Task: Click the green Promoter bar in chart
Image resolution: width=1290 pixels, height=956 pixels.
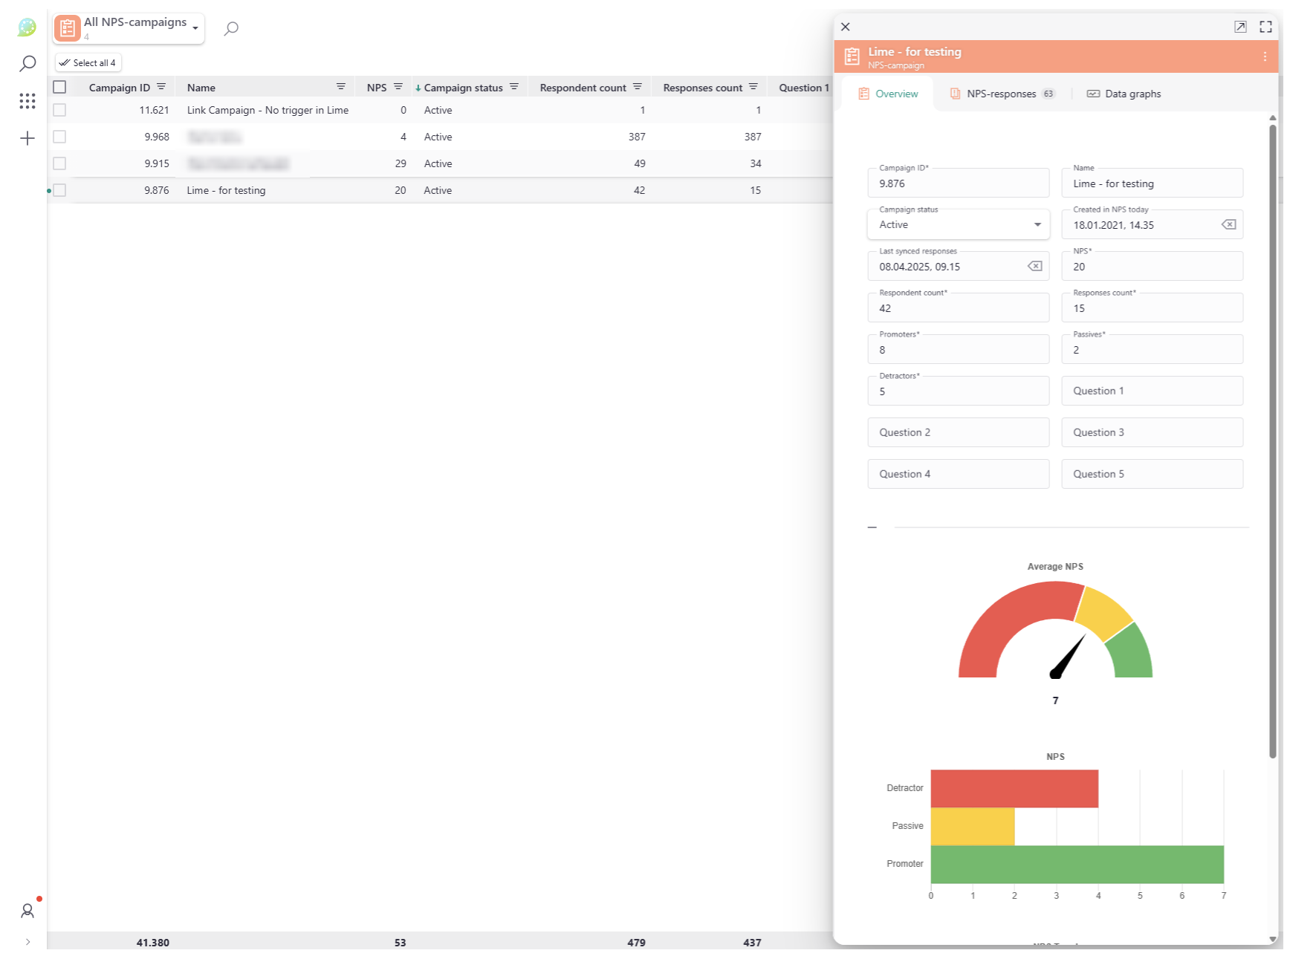Action: point(1076,865)
